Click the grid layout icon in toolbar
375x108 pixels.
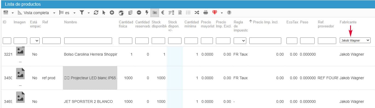pyautogui.click(x=6, y=12)
